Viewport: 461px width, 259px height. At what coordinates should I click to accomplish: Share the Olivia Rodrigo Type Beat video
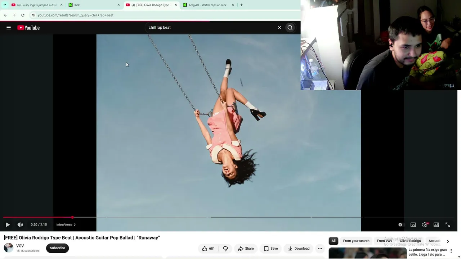click(246, 248)
